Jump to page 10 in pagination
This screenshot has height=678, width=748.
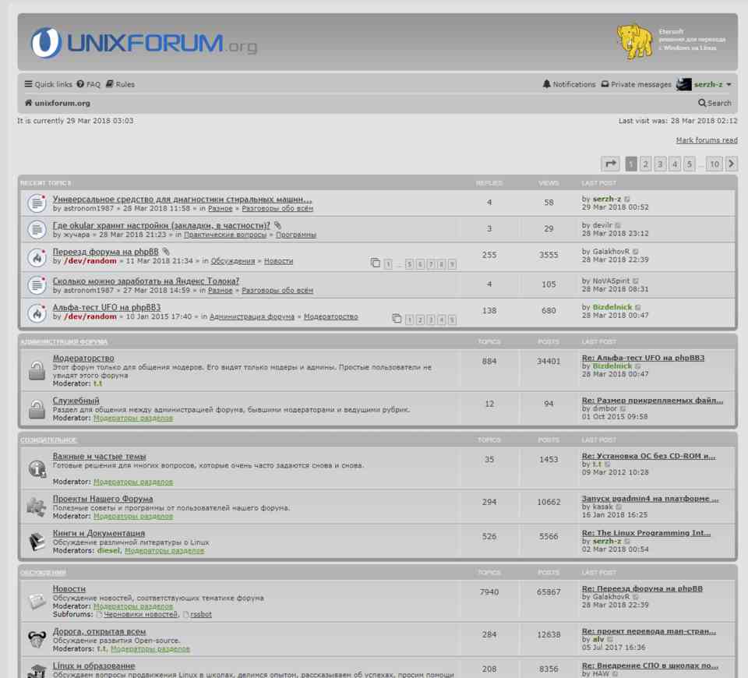(714, 164)
